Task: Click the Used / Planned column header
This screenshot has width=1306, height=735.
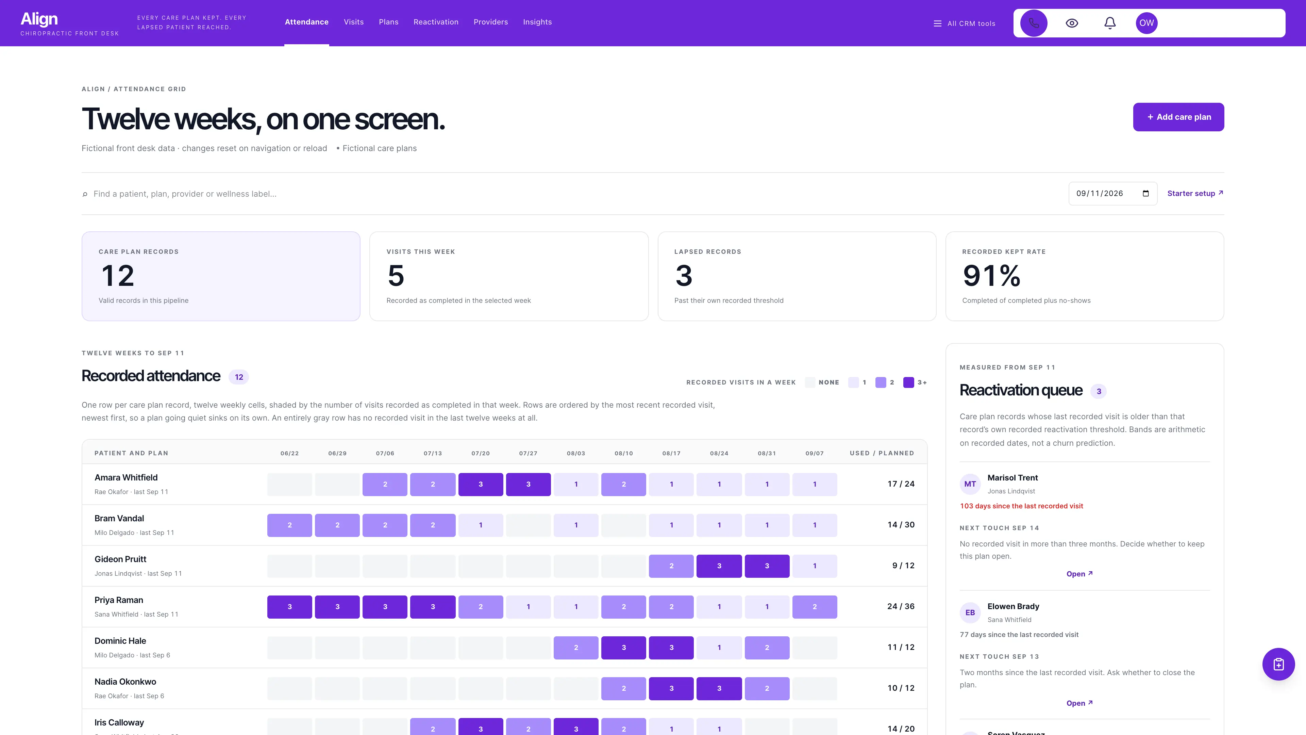Action: (882, 453)
